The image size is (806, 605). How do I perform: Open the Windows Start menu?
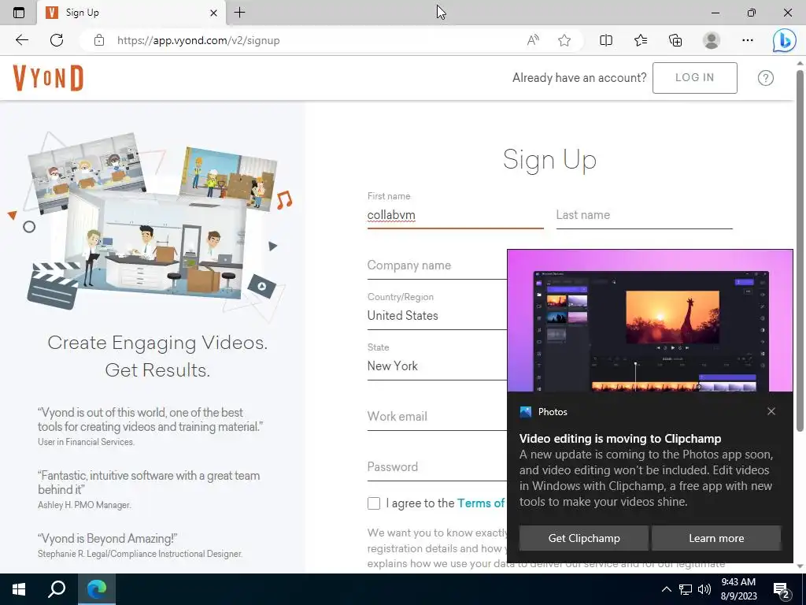tap(19, 589)
